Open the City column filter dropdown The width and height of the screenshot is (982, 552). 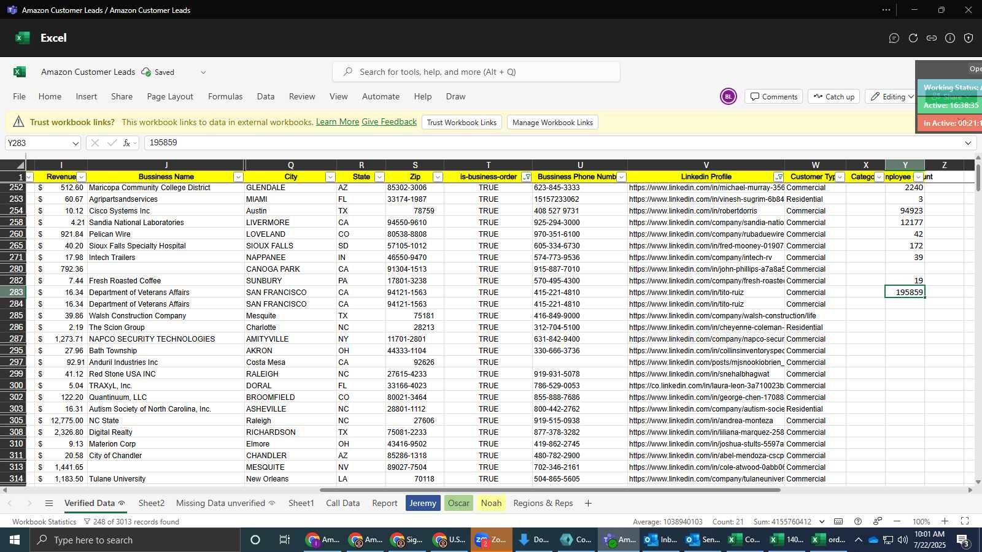point(330,177)
